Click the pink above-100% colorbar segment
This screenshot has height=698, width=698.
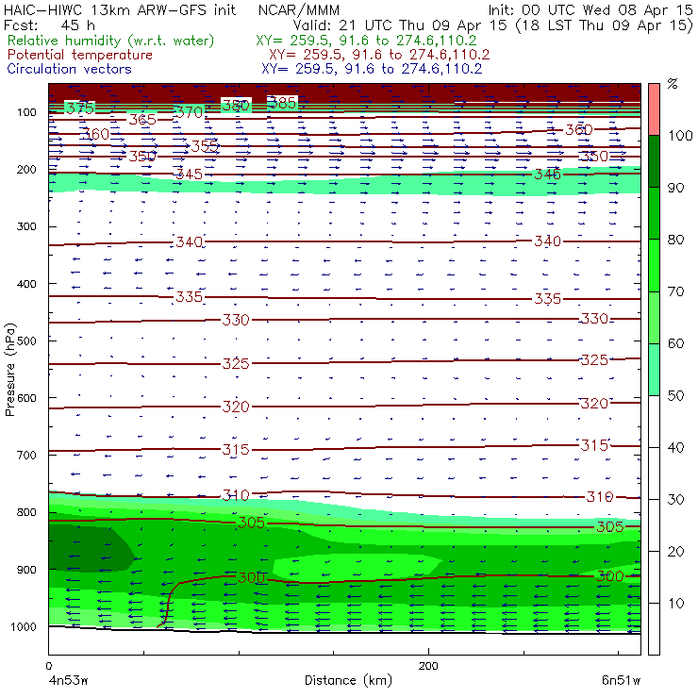click(x=654, y=109)
